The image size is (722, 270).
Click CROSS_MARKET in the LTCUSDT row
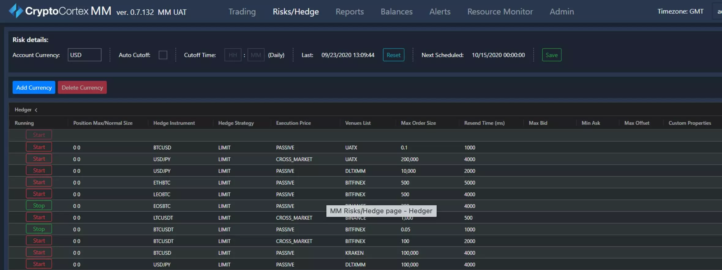pos(294,218)
